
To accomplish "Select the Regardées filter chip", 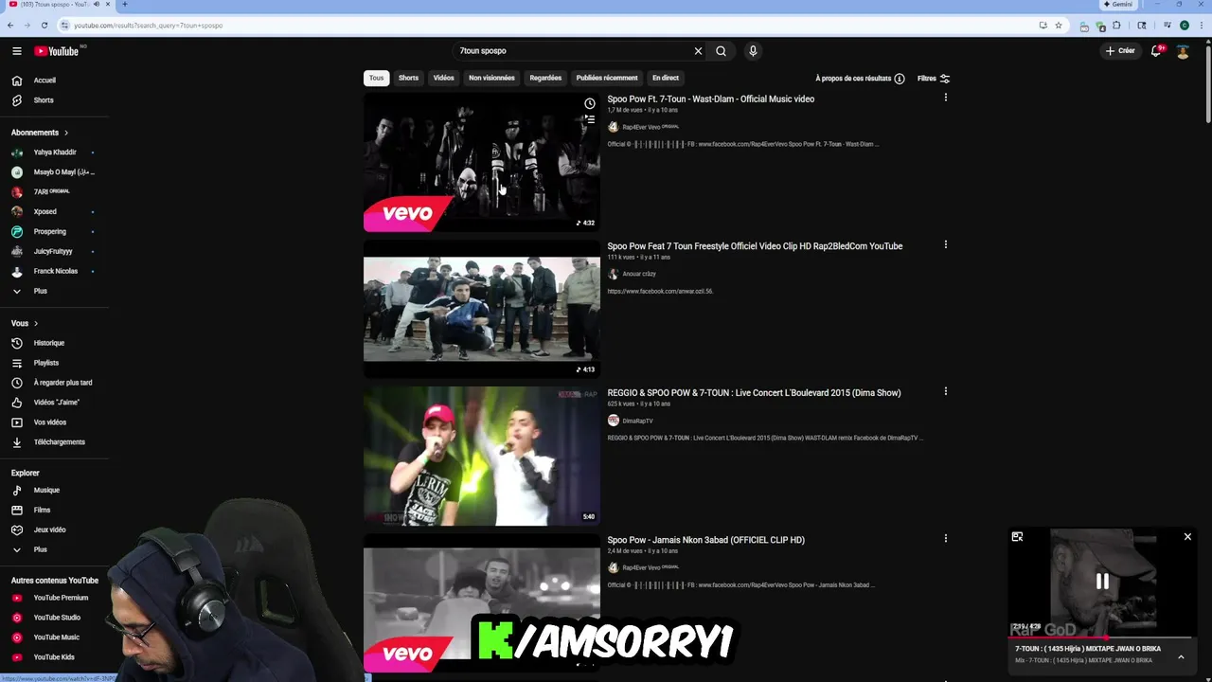I will pyautogui.click(x=545, y=78).
